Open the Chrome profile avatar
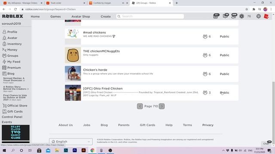Image resolution: width=275 pixels, height=154 pixels. tap(265, 9)
